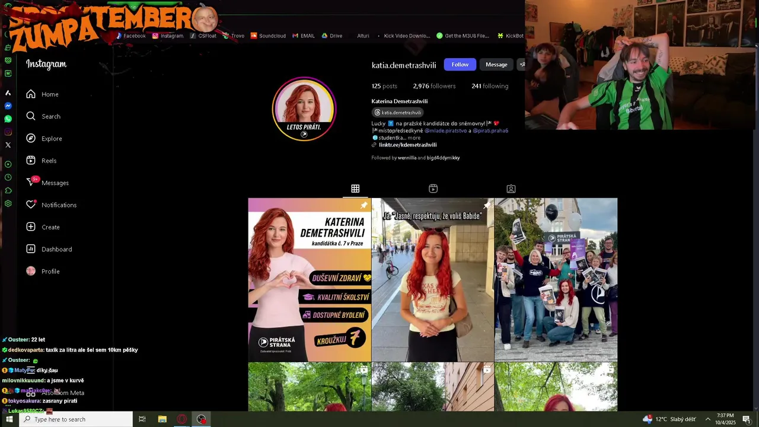Switch to the Reels tab on the profile
The image size is (759, 427).
[x=433, y=189]
